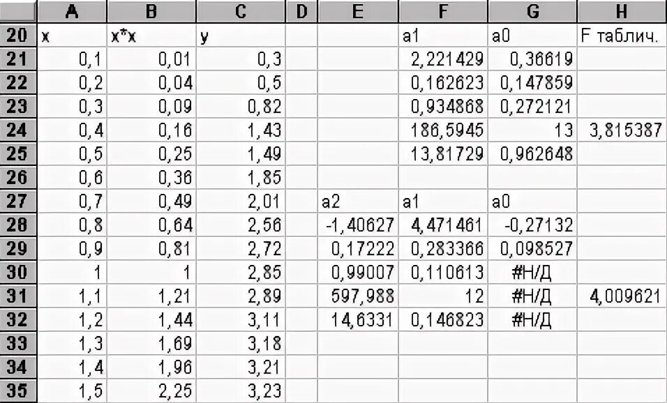Select cell with value 597,988
Viewport: 667px width, 403px height.
(358, 296)
